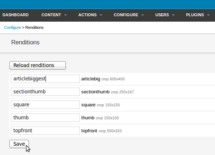
Task: Select the topfront input field
Action: click(x=45, y=130)
